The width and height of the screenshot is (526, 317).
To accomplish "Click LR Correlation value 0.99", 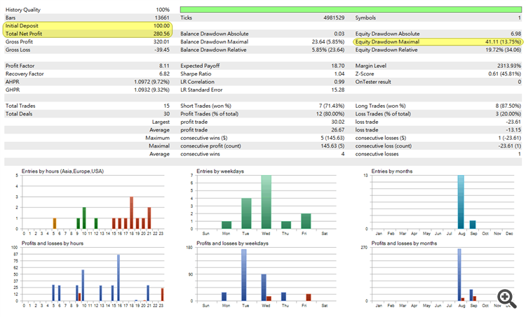I will point(339,82).
